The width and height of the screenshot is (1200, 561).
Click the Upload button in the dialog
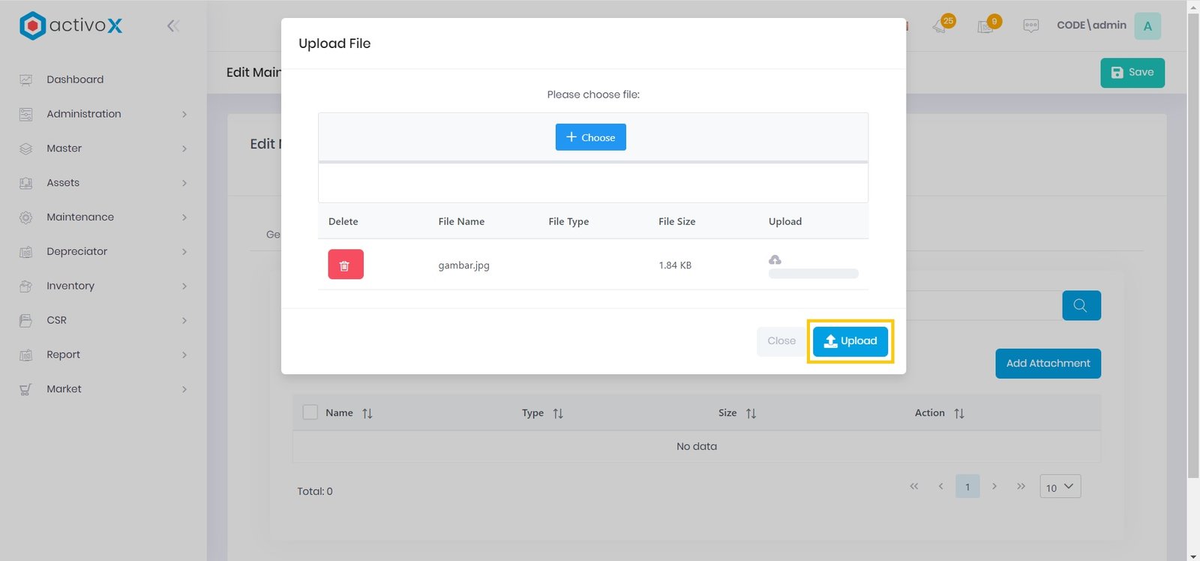click(850, 341)
